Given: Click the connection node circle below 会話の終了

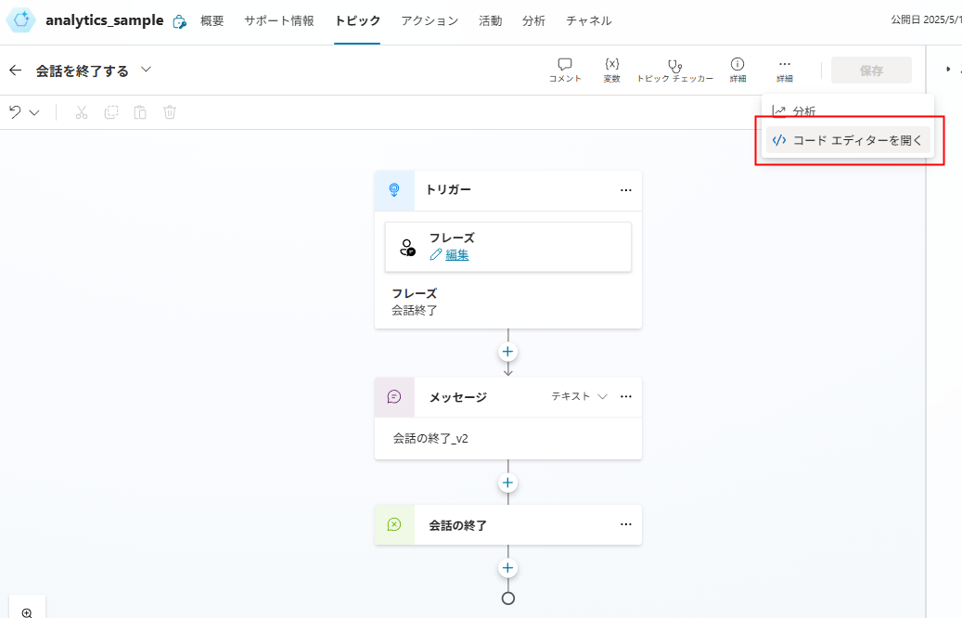Looking at the screenshot, I should point(507,598).
